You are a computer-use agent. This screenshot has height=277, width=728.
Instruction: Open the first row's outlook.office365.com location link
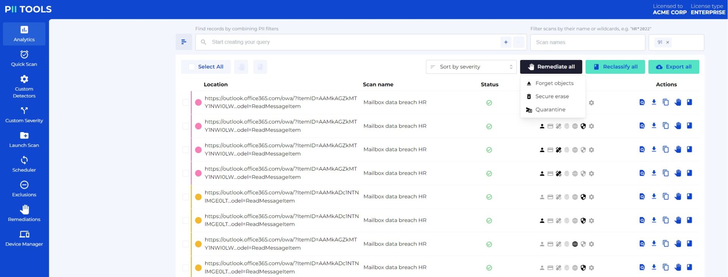[x=281, y=102]
